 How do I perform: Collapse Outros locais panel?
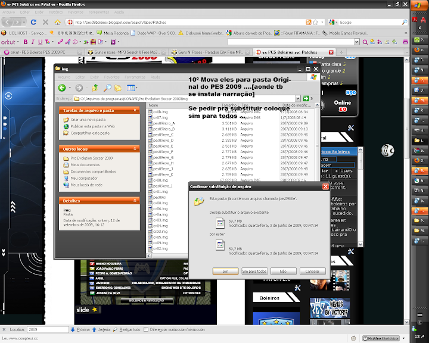pyautogui.click(x=135, y=149)
